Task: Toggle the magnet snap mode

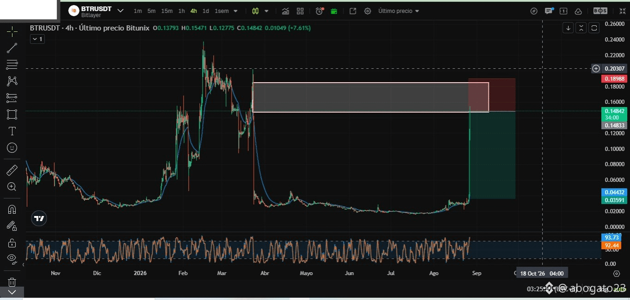Action: [x=12, y=209]
